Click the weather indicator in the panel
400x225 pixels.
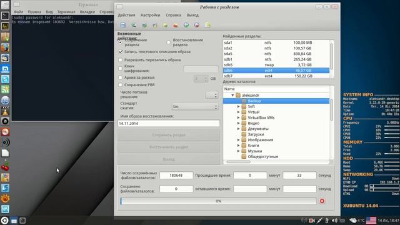tap(357, 221)
